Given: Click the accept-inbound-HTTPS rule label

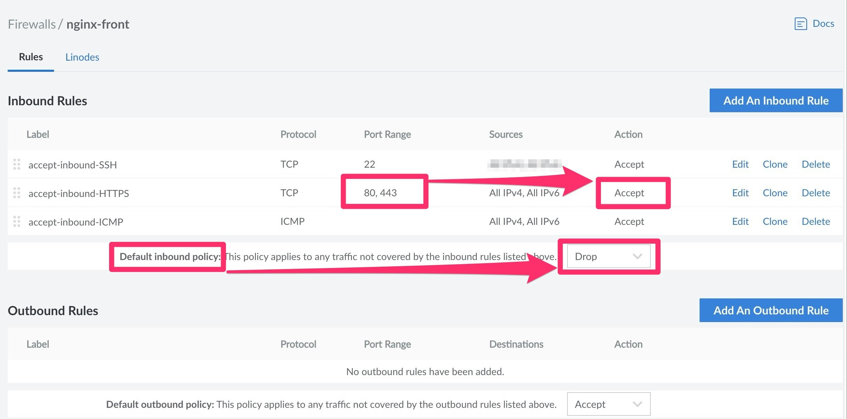Looking at the screenshot, I should (x=78, y=193).
